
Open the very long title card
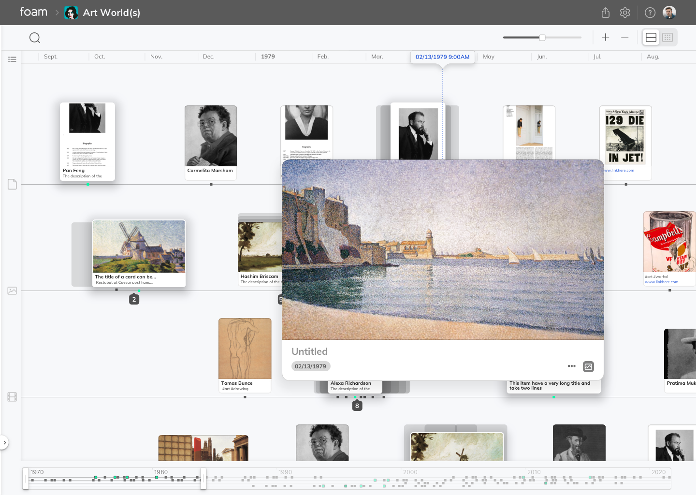click(554, 386)
